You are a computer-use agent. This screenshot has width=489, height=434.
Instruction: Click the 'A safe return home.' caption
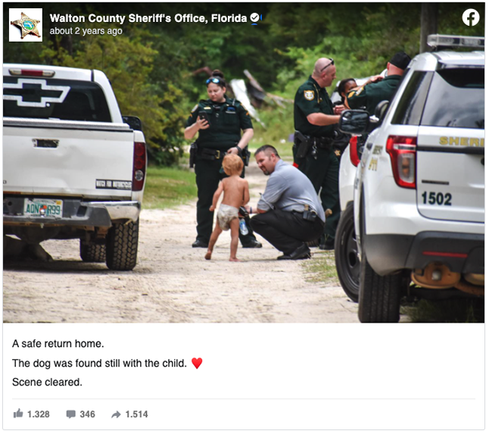[58, 344]
